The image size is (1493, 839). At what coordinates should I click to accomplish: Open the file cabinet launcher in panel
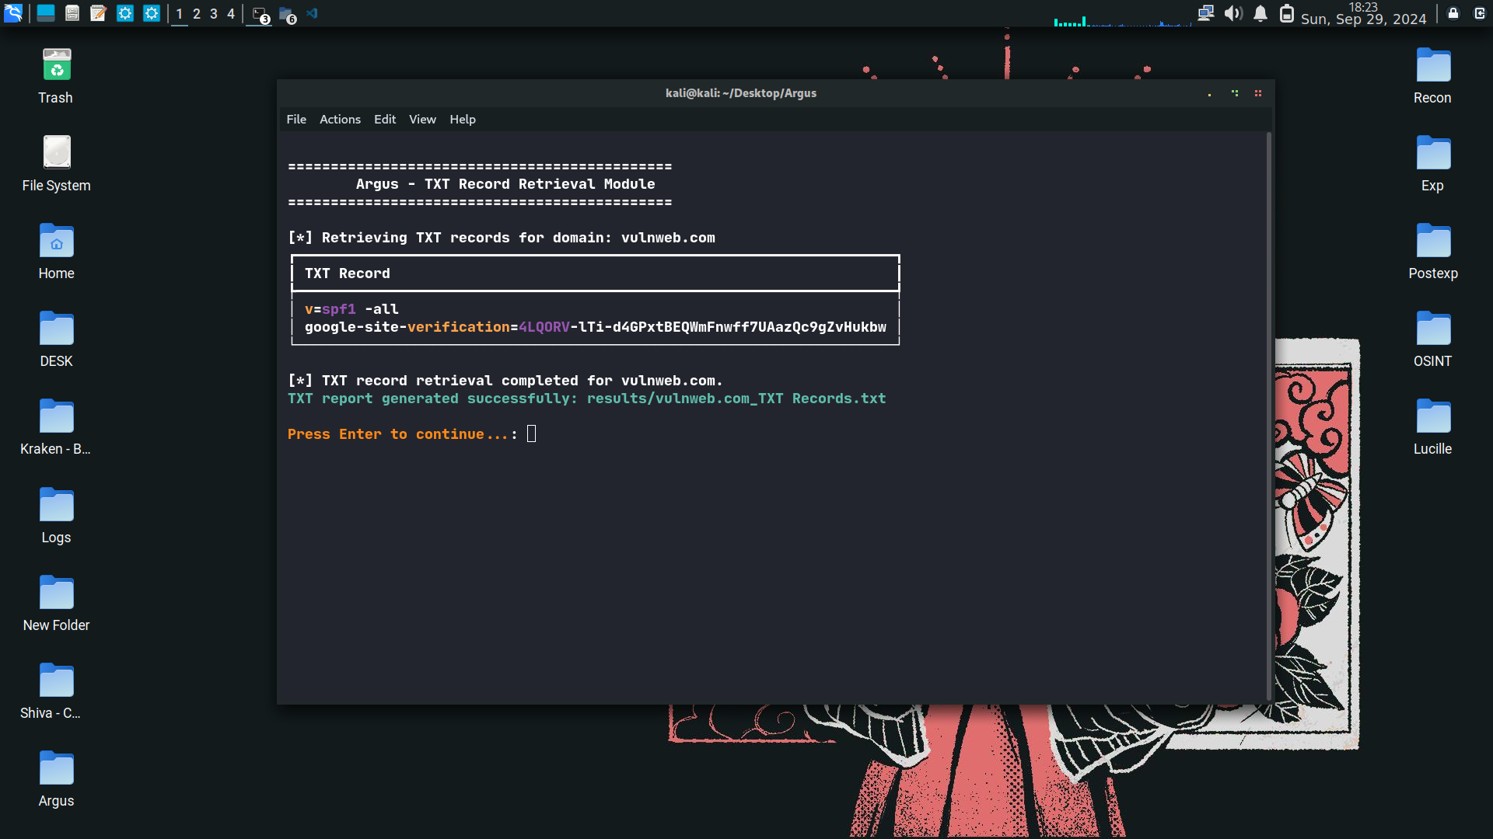point(72,13)
